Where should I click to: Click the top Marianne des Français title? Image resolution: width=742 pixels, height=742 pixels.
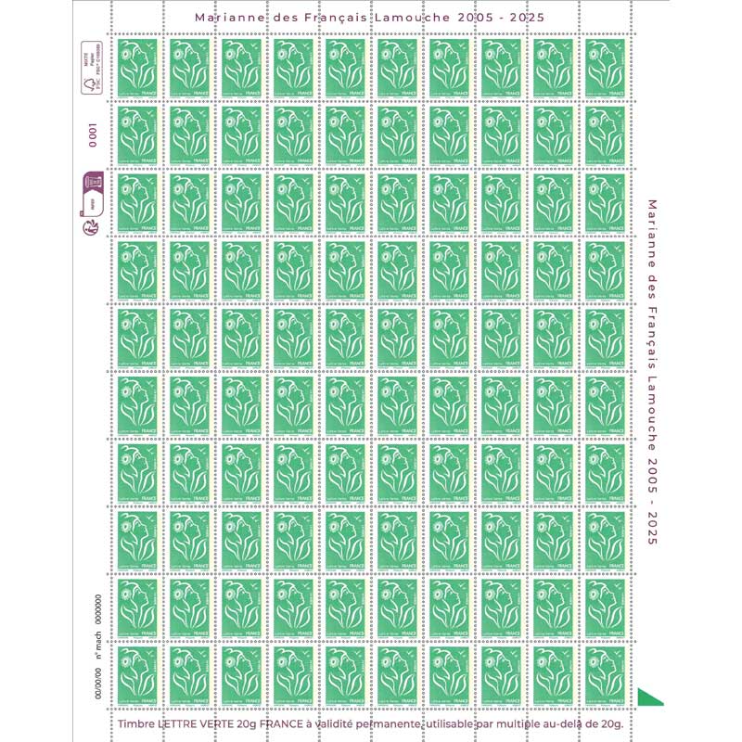point(369,18)
